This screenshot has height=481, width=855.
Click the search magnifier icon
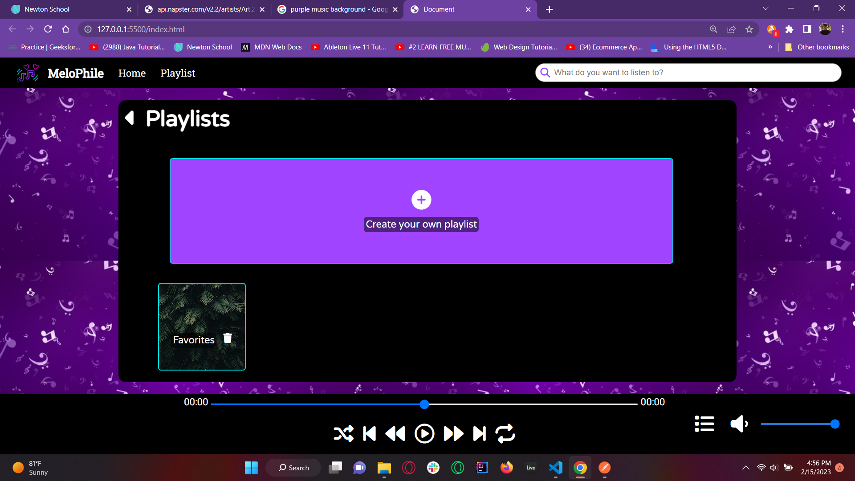(x=545, y=73)
